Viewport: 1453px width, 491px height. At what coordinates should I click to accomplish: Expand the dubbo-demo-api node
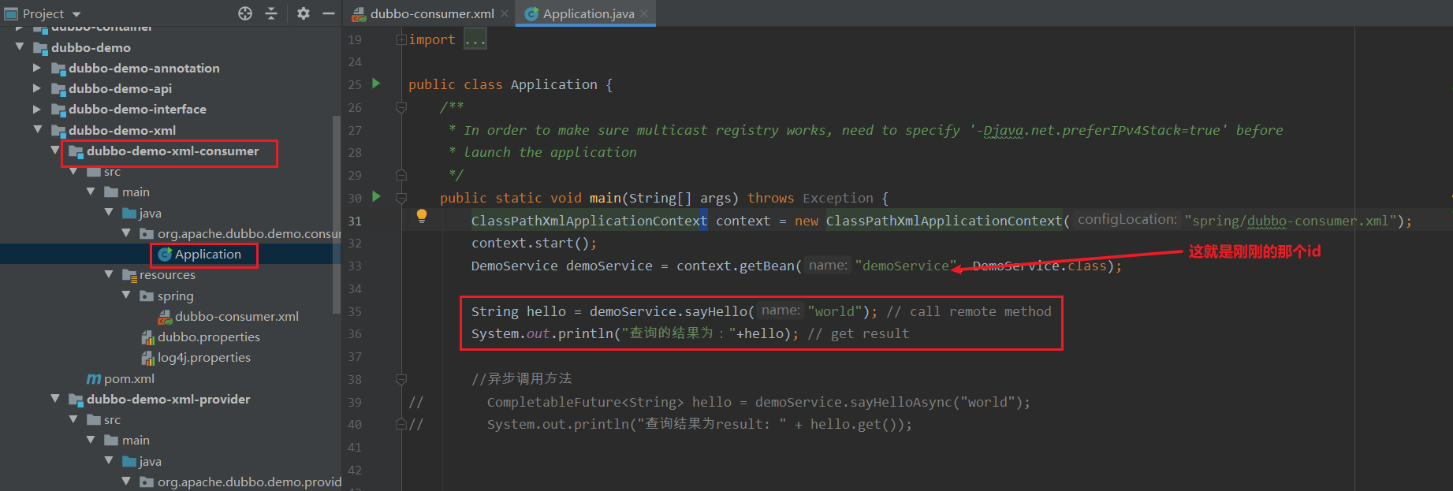(x=37, y=88)
